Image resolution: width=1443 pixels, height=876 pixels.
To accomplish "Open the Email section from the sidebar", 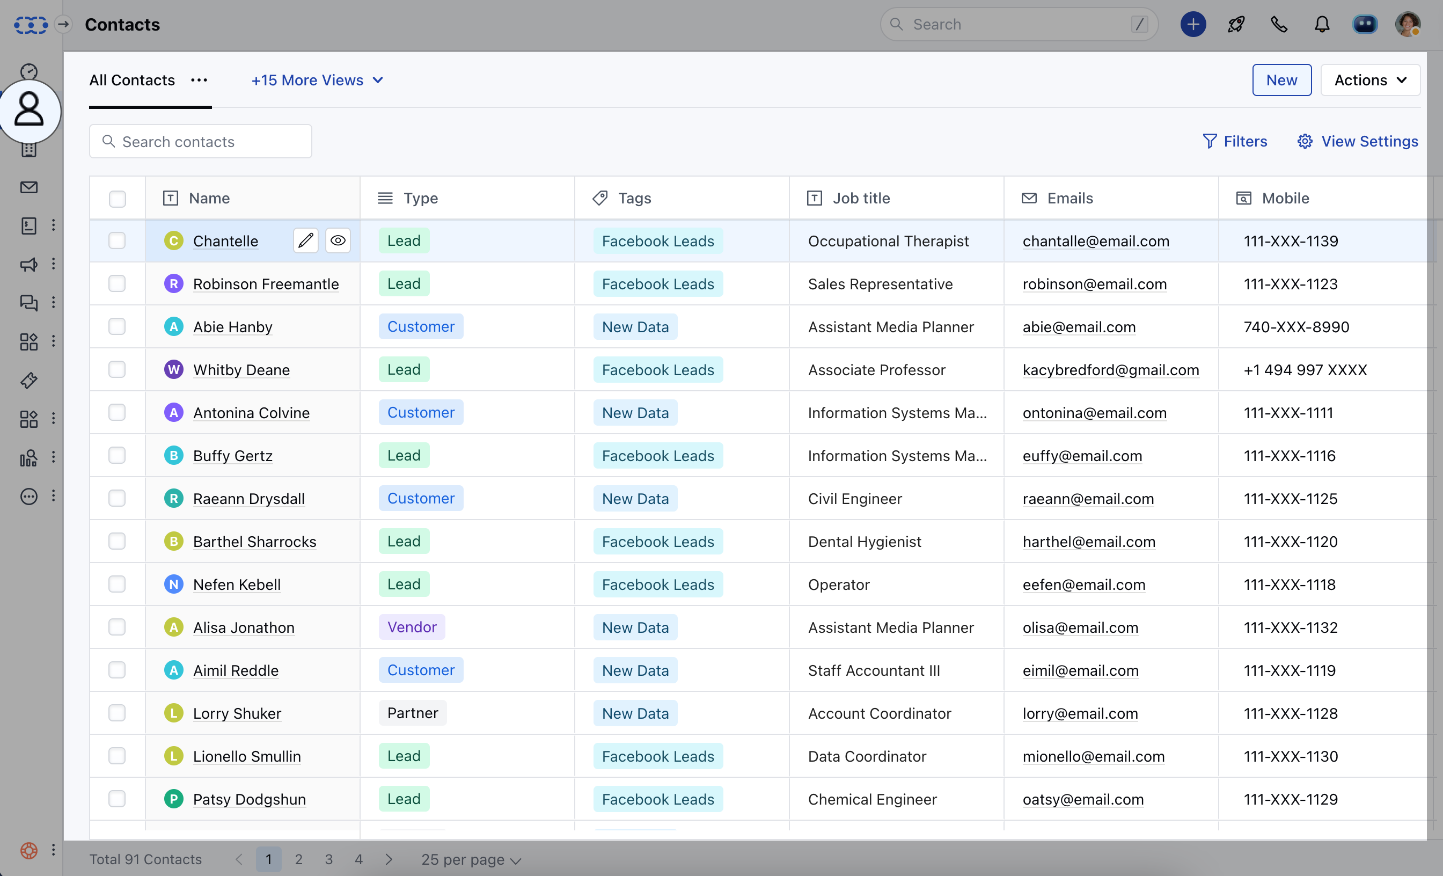I will pyautogui.click(x=28, y=187).
